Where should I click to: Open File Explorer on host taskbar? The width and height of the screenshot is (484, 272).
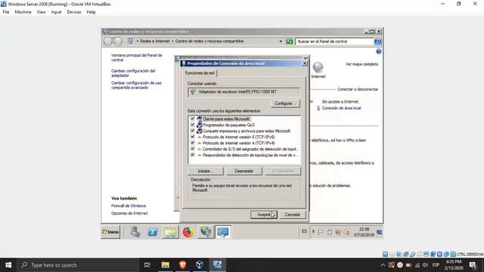tap(165, 265)
